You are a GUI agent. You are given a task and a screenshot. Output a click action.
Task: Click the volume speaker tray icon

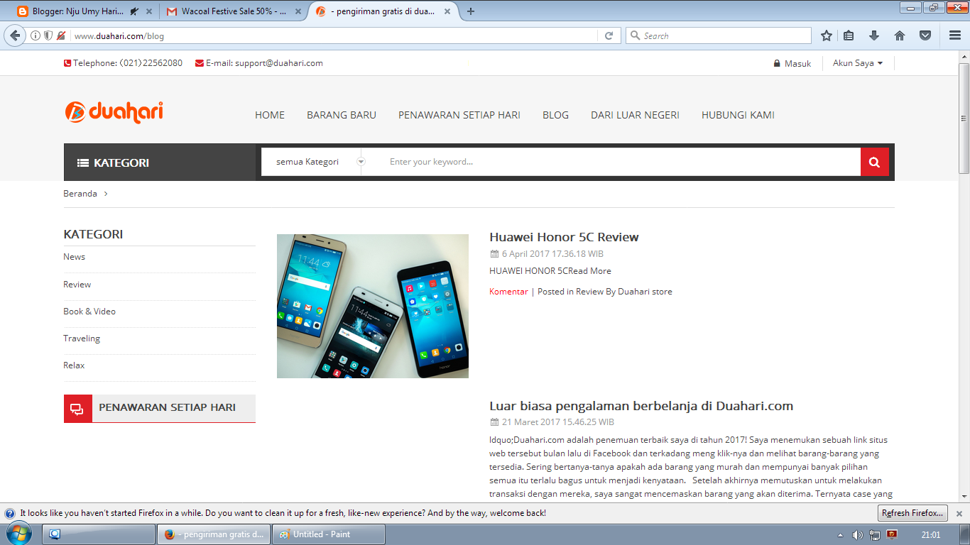[858, 534]
